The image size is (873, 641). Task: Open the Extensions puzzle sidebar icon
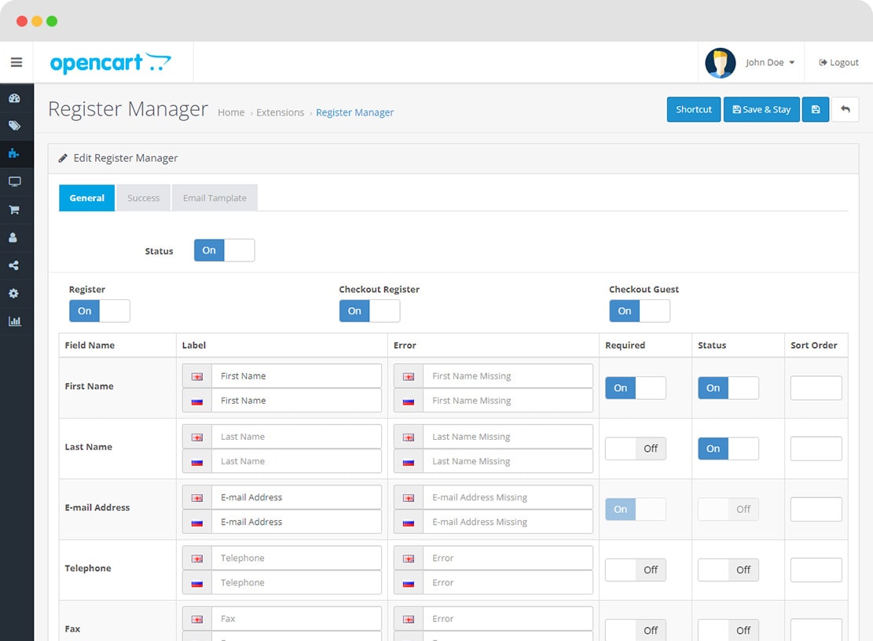(14, 153)
